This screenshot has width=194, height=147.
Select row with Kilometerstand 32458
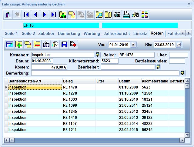click(94, 112)
